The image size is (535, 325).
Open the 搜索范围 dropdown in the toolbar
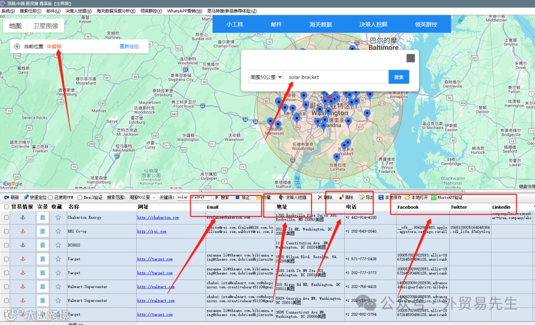coord(142,197)
